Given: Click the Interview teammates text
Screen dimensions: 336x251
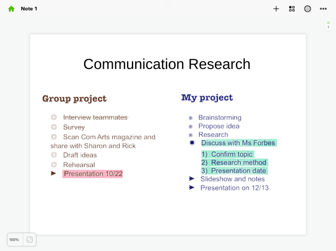Looking at the screenshot, I should pyautogui.click(x=95, y=117).
